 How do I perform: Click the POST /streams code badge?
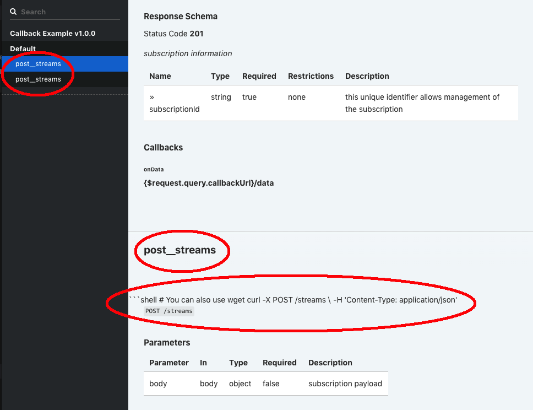tap(169, 311)
